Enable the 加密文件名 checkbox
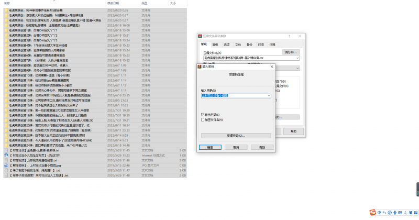Image resolution: width=419 pixels, height=220 pixels. click(202, 119)
